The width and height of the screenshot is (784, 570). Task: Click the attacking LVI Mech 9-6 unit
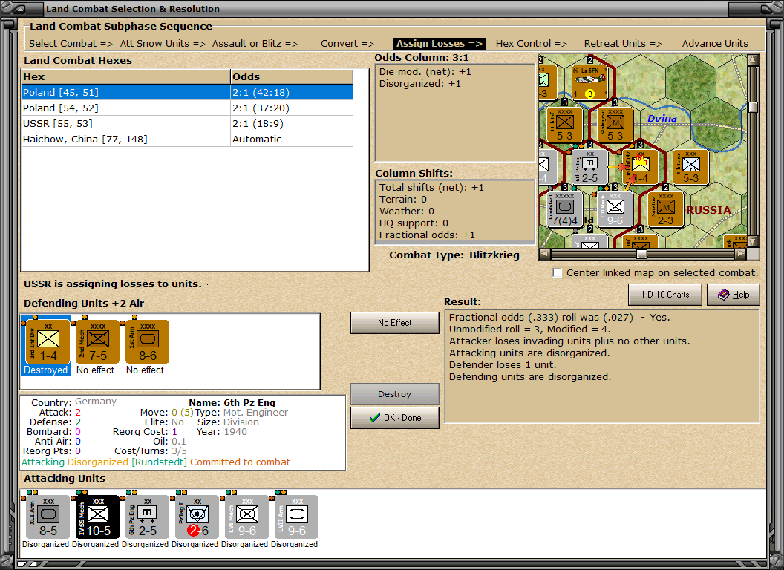(246, 517)
